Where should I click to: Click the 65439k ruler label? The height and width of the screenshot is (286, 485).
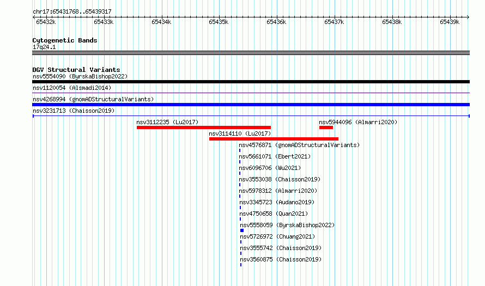[450, 22]
